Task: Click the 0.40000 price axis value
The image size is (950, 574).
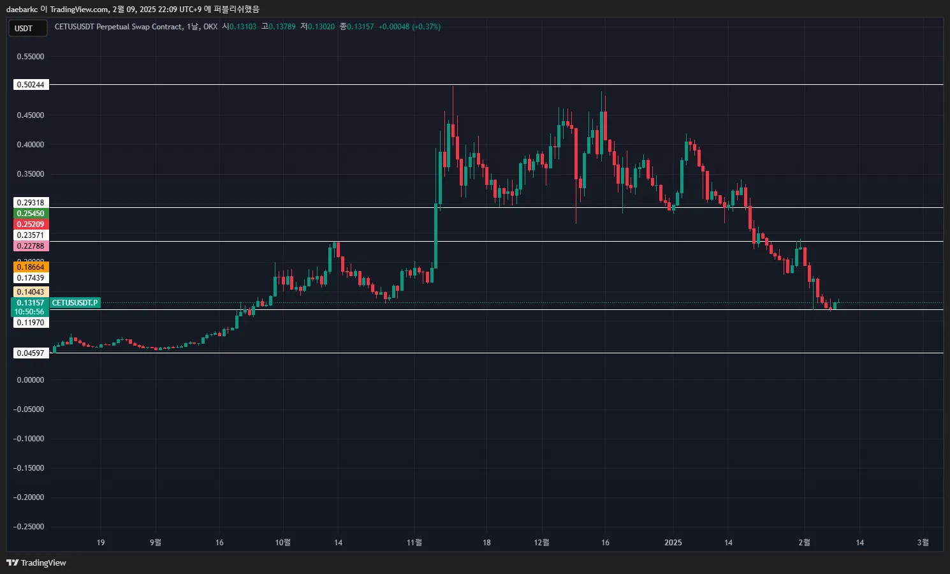Action: click(31, 145)
